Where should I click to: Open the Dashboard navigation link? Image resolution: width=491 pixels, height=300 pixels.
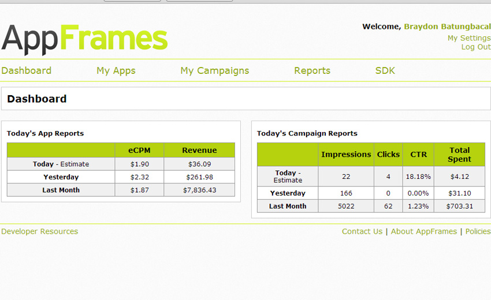[27, 71]
